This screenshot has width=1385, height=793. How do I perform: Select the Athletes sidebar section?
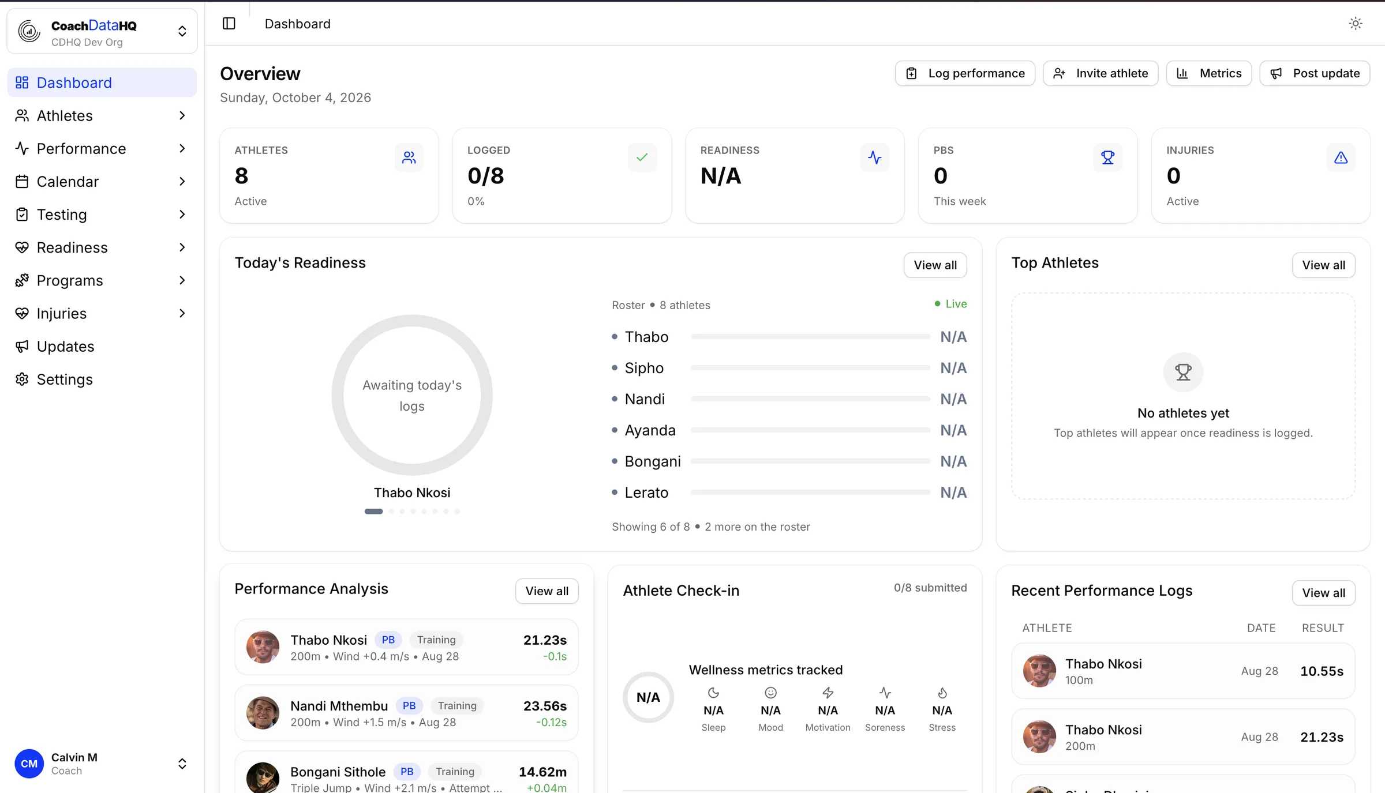point(102,115)
